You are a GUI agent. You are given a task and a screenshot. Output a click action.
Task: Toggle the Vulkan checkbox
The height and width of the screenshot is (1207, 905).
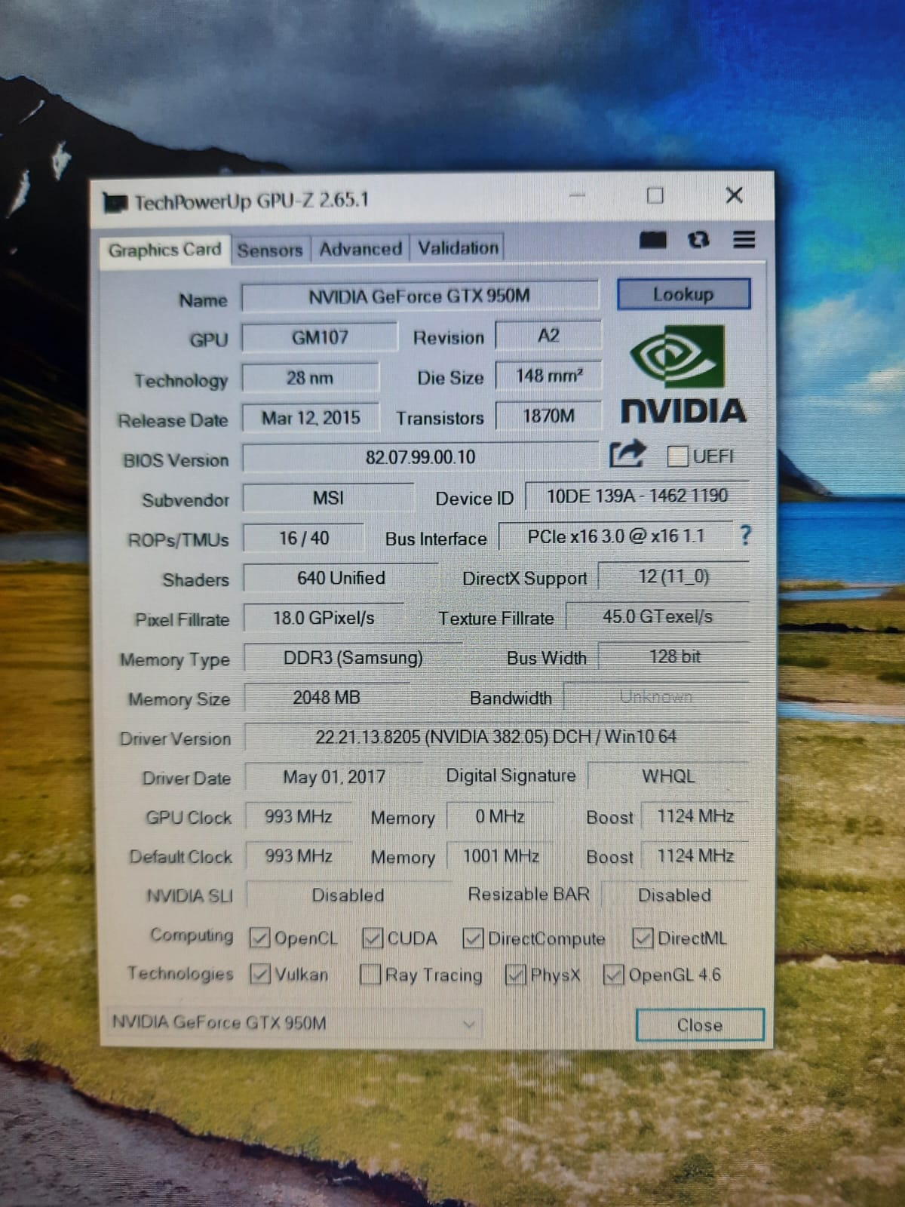(259, 974)
